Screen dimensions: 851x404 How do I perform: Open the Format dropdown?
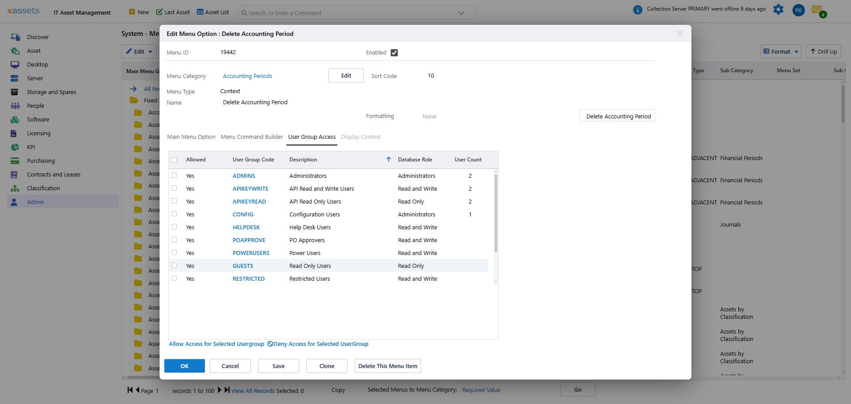click(x=781, y=51)
